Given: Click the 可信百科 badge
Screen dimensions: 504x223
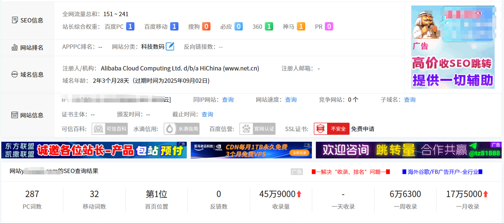Looking at the screenshot, I should pos(110,129).
